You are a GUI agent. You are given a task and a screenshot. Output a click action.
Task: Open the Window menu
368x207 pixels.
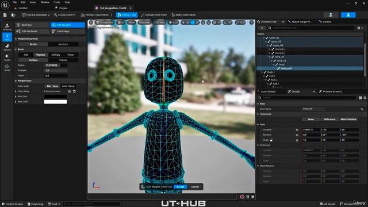click(45, 2)
